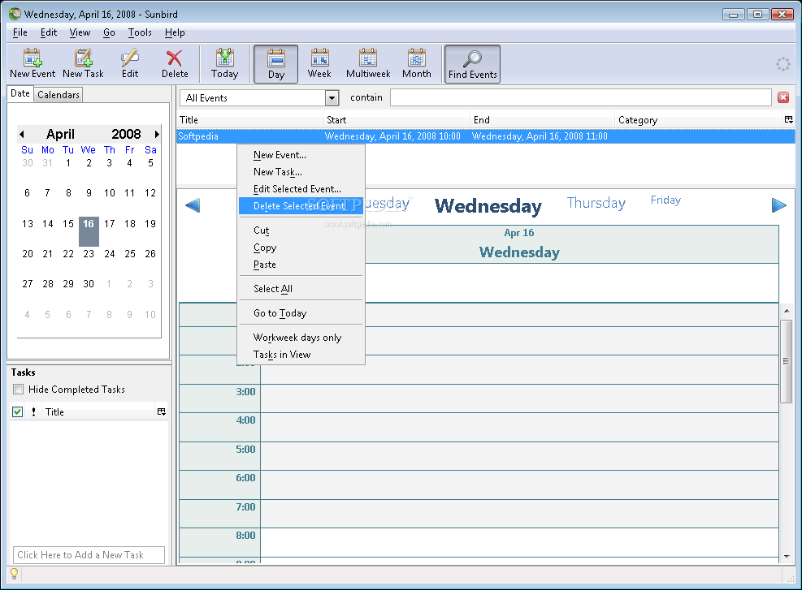Choose Select All from the context menu
The image size is (802, 590).
(x=301, y=289)
